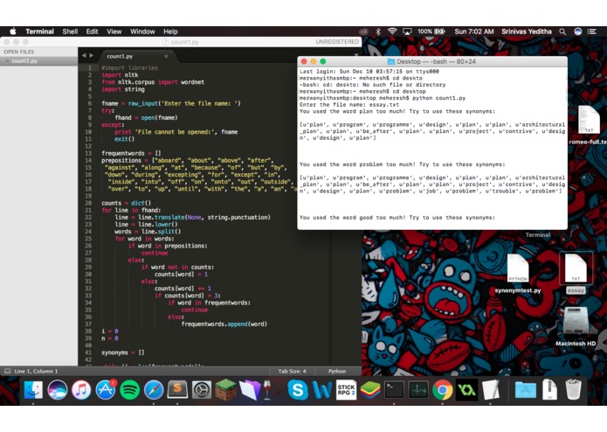Open the white pages document app in Dock
This screenshot has width=607, height=432.
tap(491, 390)
